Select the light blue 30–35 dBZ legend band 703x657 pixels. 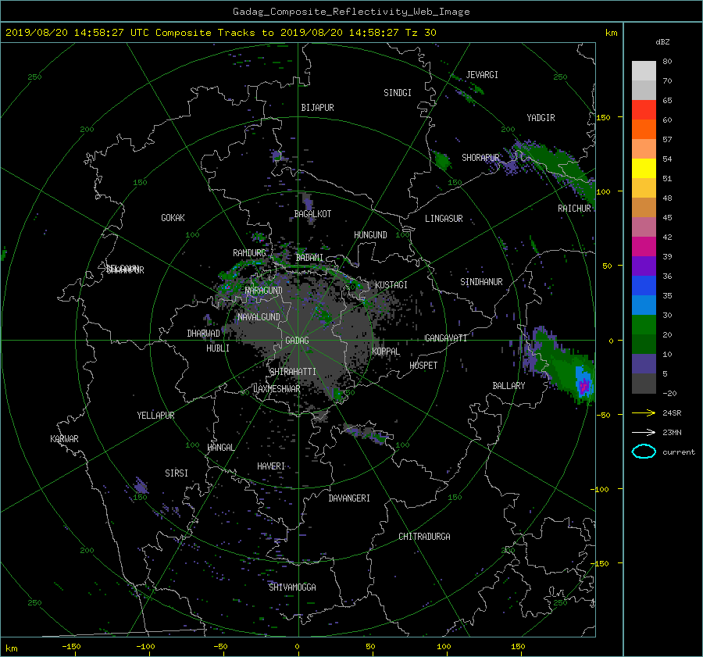[x=644, y=305]
